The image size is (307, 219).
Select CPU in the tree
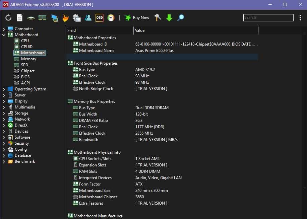coord(25,41)
